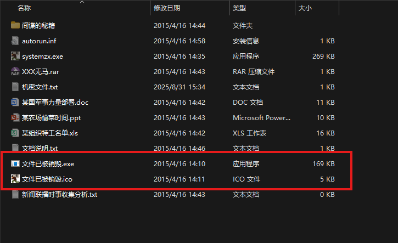The image size is (398, 243).
Task: Select file name 文档说明.txt
Action: point(40,148)
